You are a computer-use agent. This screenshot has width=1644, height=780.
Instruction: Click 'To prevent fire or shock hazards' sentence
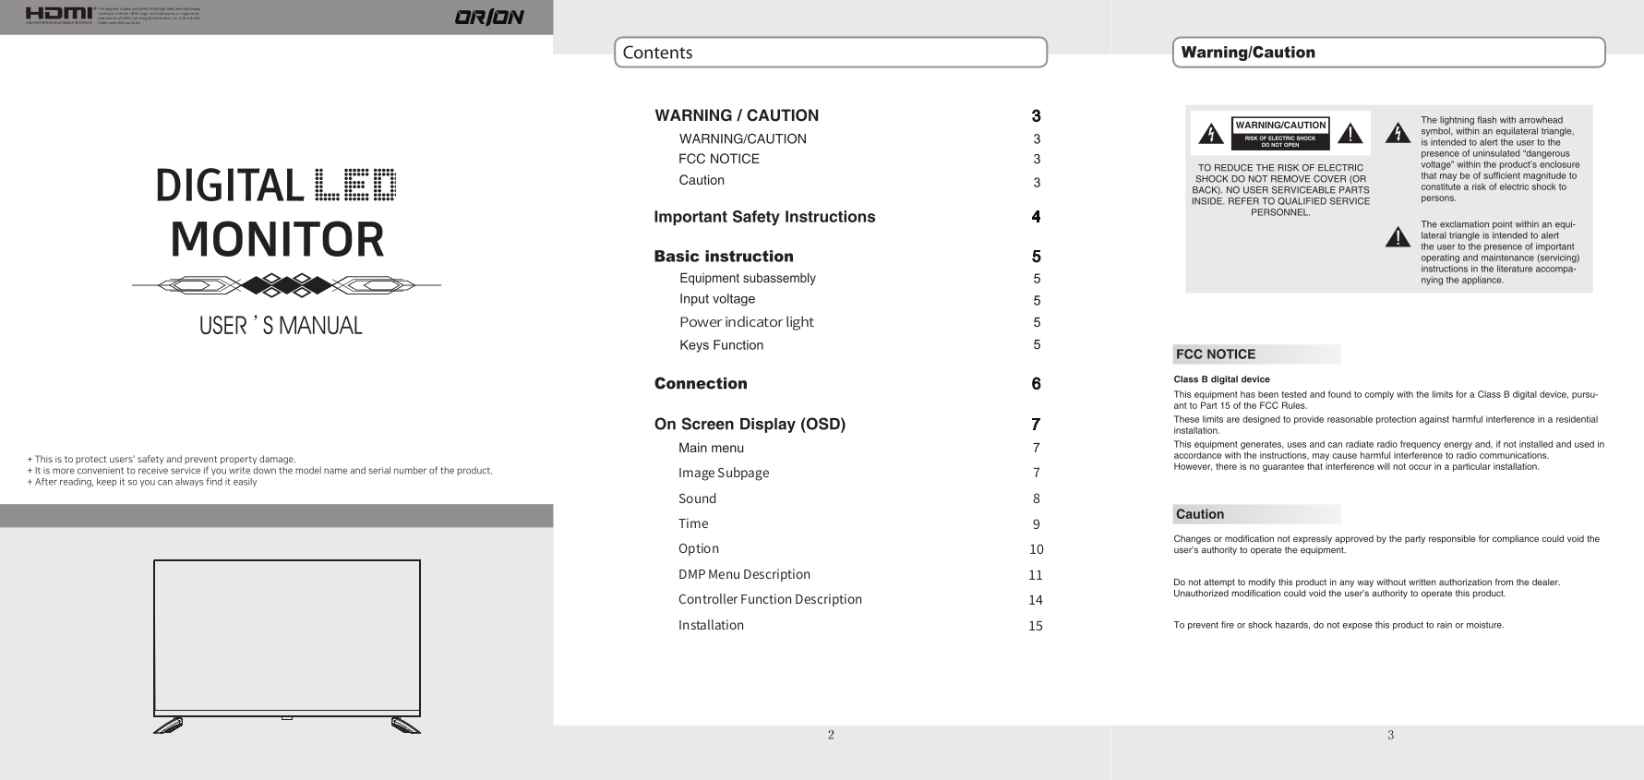point(1338,625)
